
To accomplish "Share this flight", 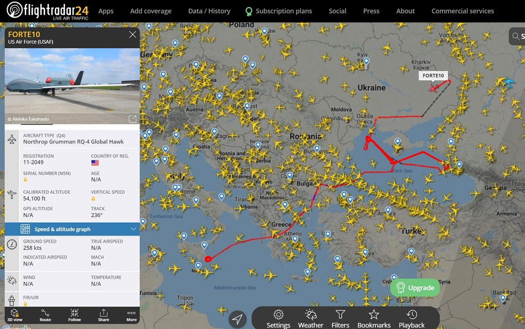I will pos(103,315).
